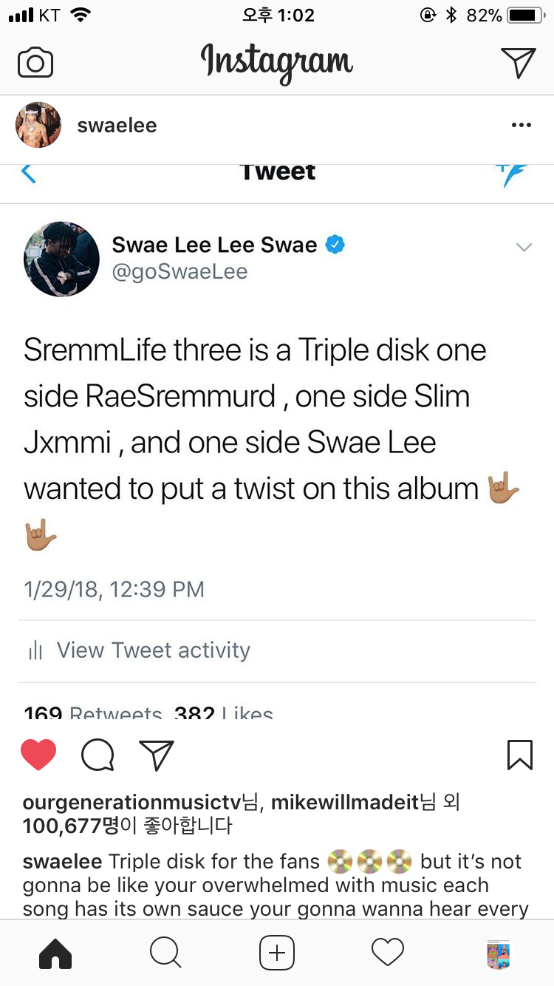Image resolution: width=554 pixels, height=986 pixels.
Task: Open comments with speech bubble icon
Action: click(x=98, y=755)
